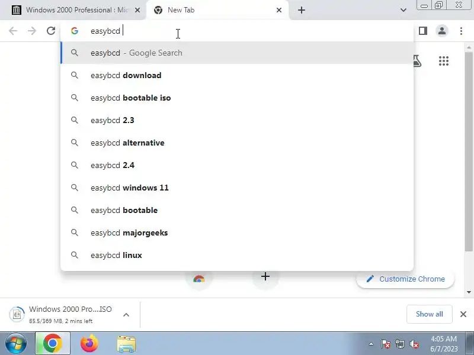Close the downloads bar
The height and width of the screenshot is (355, 474).
tap(463, 314)
